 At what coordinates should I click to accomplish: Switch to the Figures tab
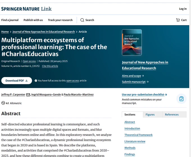tap(153, 115)
